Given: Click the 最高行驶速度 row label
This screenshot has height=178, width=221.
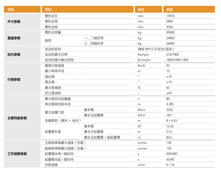Looking at the screenshot, I should pos(55,65).
